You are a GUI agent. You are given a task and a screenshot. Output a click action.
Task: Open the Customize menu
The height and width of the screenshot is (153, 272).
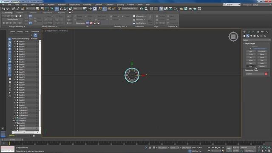click(110, 5)
